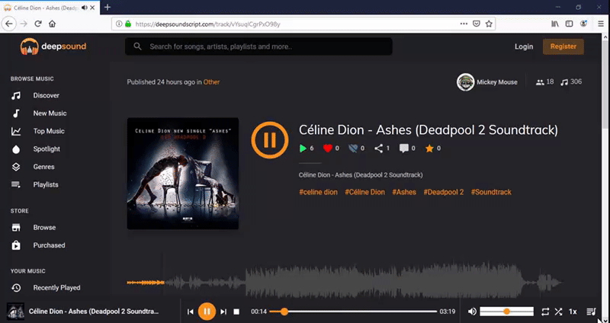Toggle repeat mode
This screenshot has height=323, width=610.
pos(545,312)
